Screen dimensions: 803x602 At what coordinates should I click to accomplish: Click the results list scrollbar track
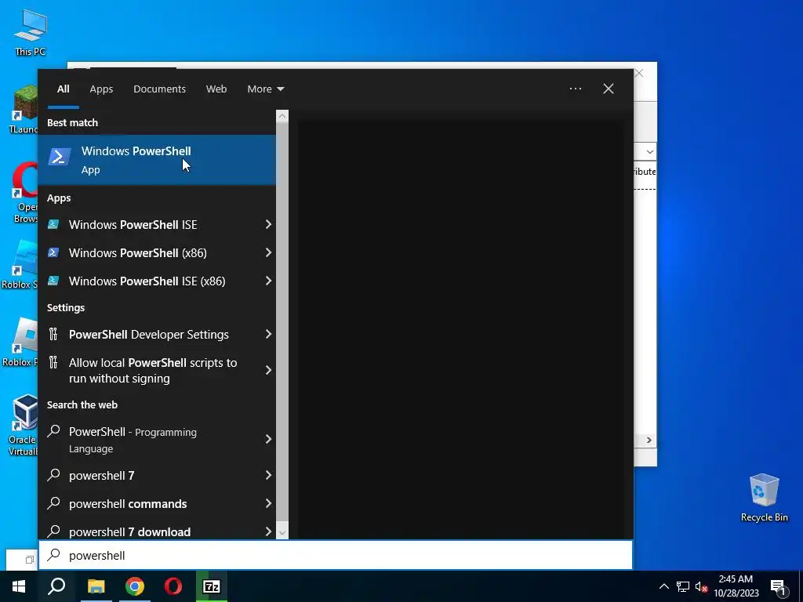pyautogui.click(x=282, y=322)
